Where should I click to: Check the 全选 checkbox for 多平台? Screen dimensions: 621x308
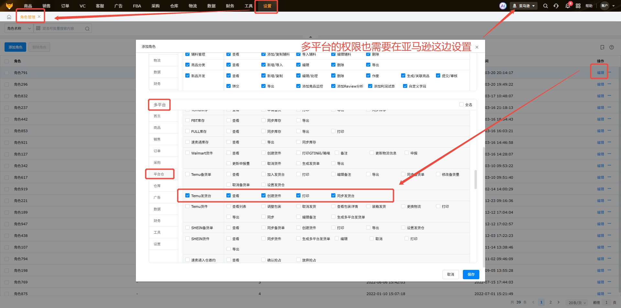461,104
